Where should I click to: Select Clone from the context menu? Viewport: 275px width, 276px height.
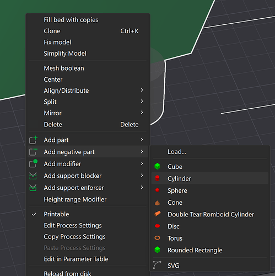[x=52, y=31]
